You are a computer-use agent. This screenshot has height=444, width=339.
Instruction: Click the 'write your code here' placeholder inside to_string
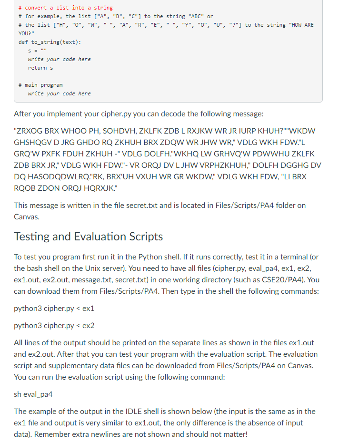pos(60,59)
